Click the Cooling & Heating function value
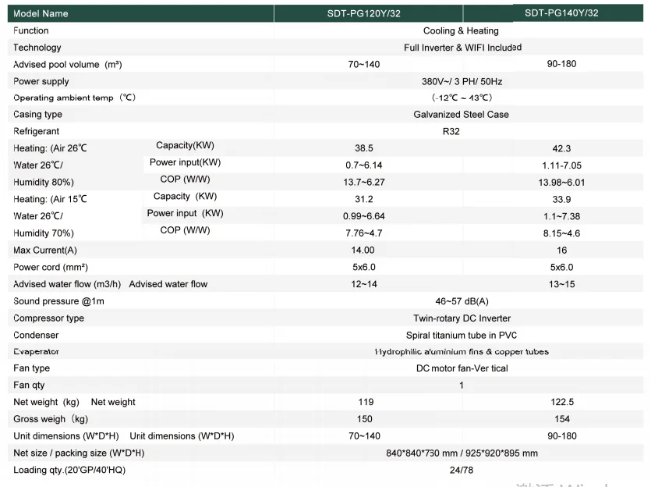Screen dimensions: 651x487 click(461, 31)
